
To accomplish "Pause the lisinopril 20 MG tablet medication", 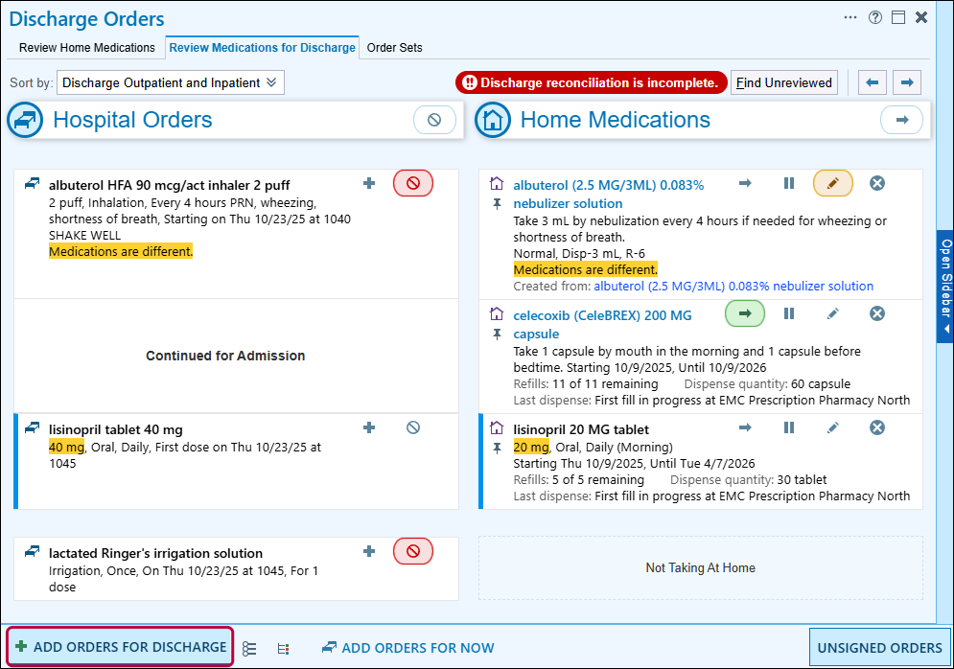I will pos(789,427).
